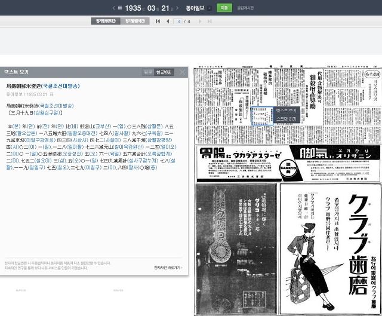Click the highlighted article box on the newspaper
This screenshot has height=316, width=382.
[262, 116]
